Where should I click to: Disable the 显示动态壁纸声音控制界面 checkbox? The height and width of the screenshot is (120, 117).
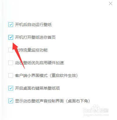pyautogui.click(x=11, y=101)
